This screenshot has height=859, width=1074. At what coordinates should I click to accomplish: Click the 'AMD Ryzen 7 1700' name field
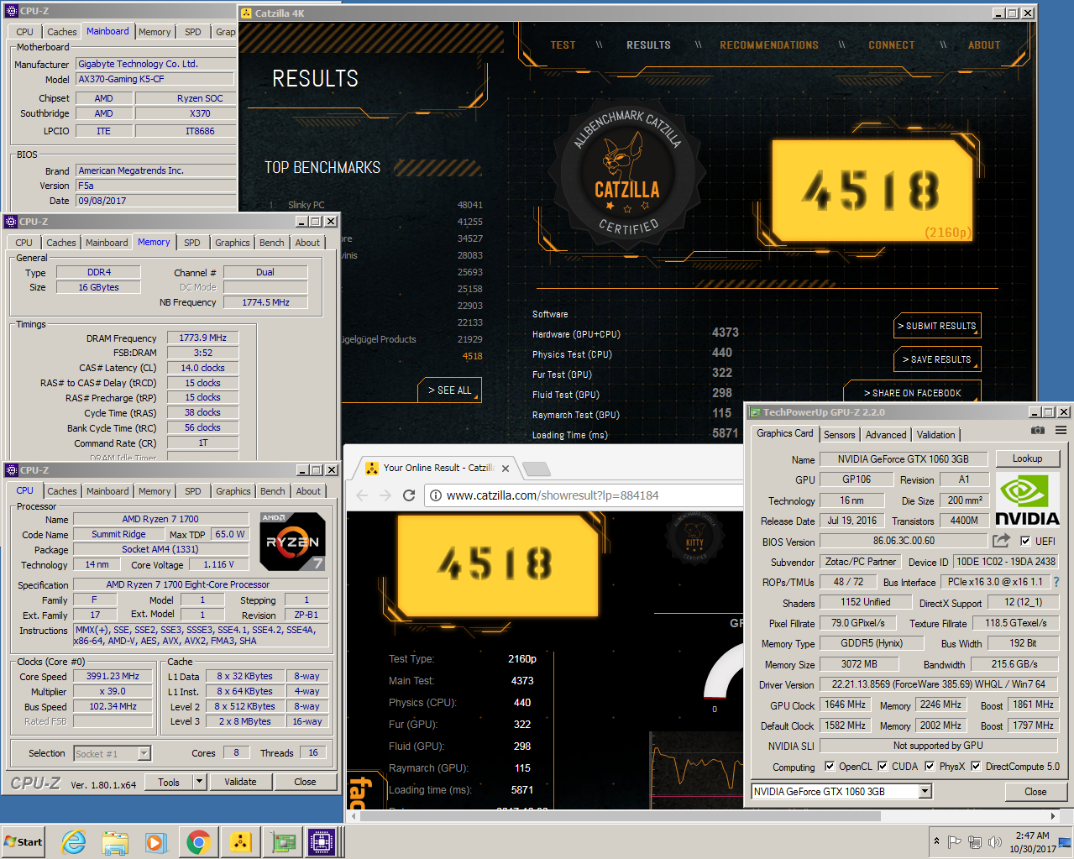160,519
